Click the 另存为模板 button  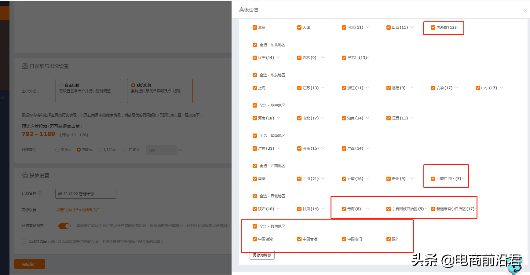[262, 255]
